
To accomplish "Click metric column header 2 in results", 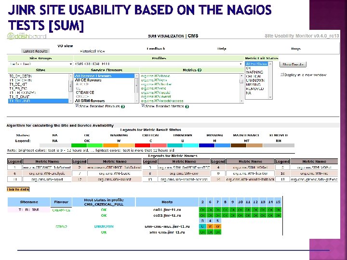I will [x=202, y=202].
